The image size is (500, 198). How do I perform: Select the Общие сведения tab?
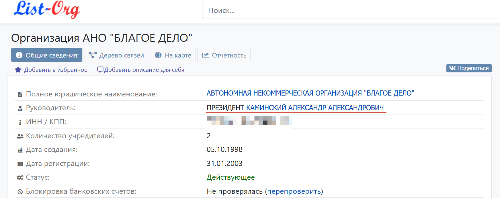[x=47, y=55]
